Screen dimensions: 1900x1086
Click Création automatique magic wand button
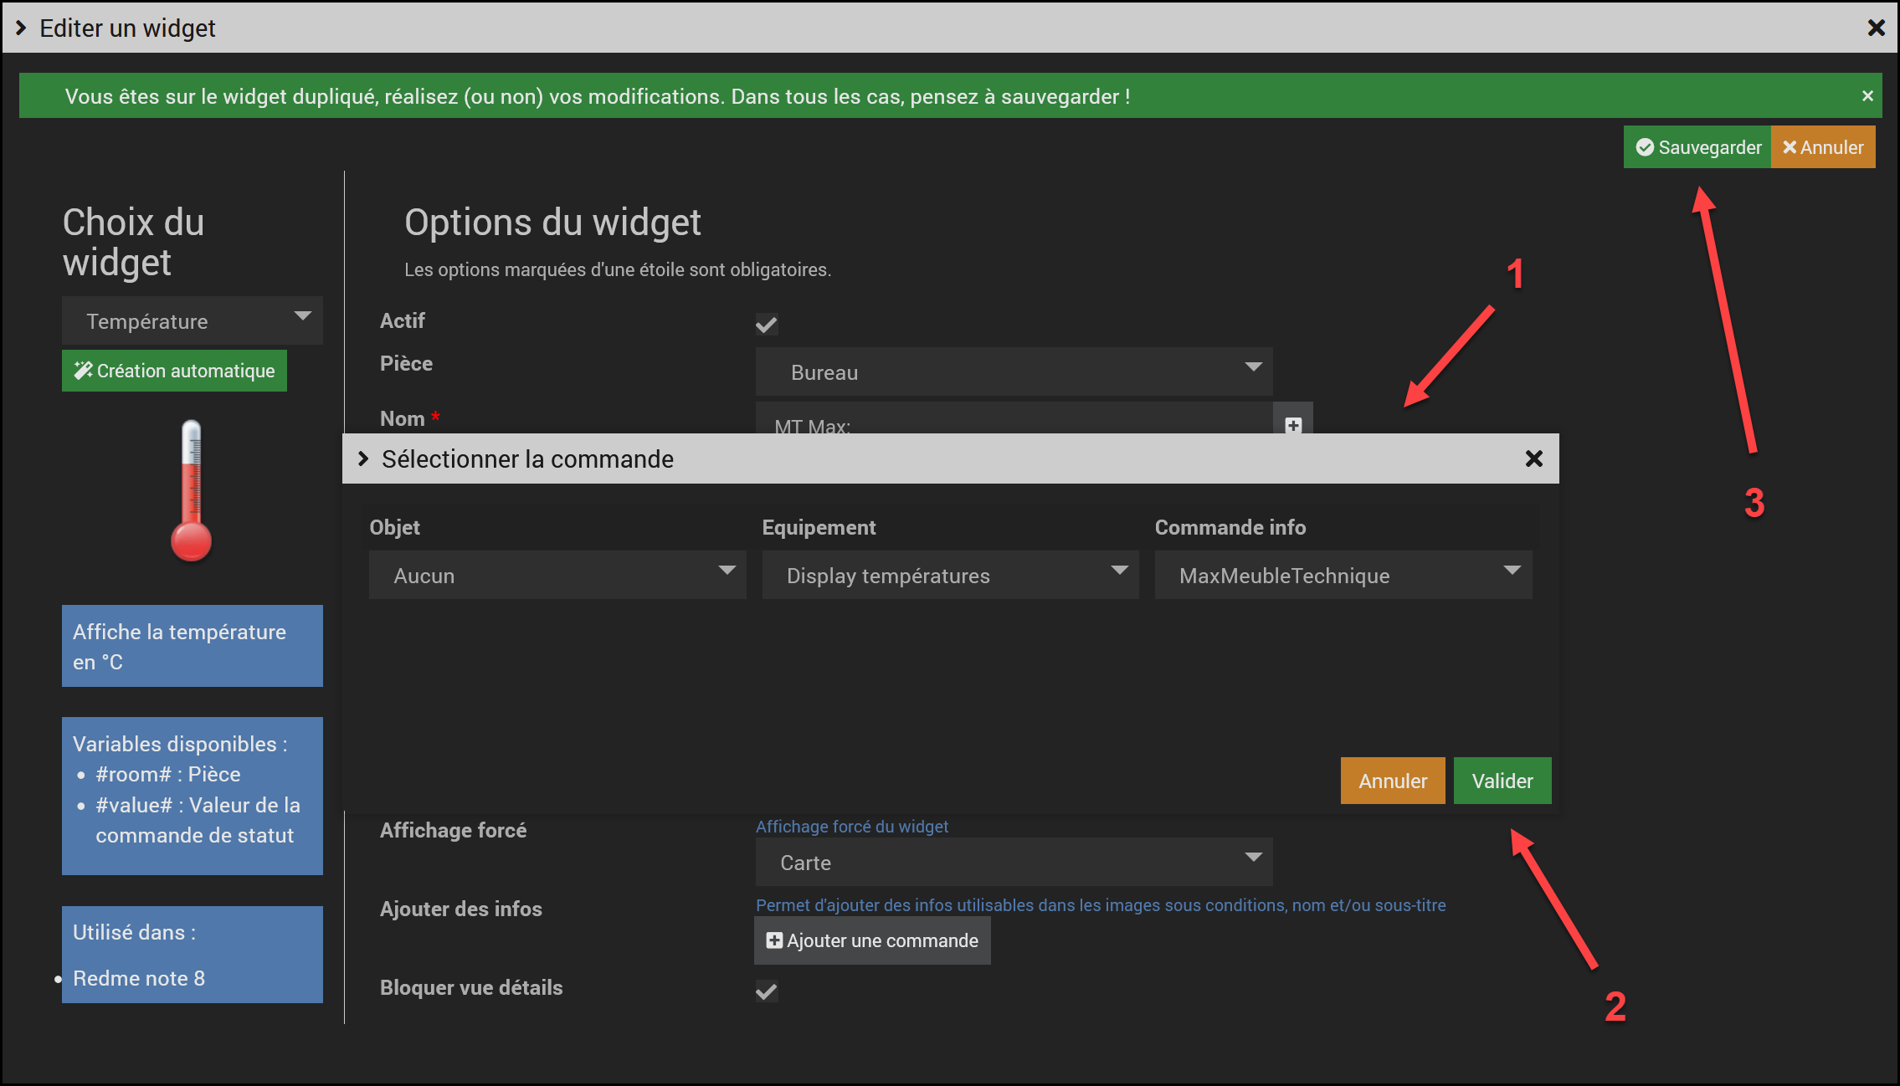pyautogui.click(x=174, y=371)
